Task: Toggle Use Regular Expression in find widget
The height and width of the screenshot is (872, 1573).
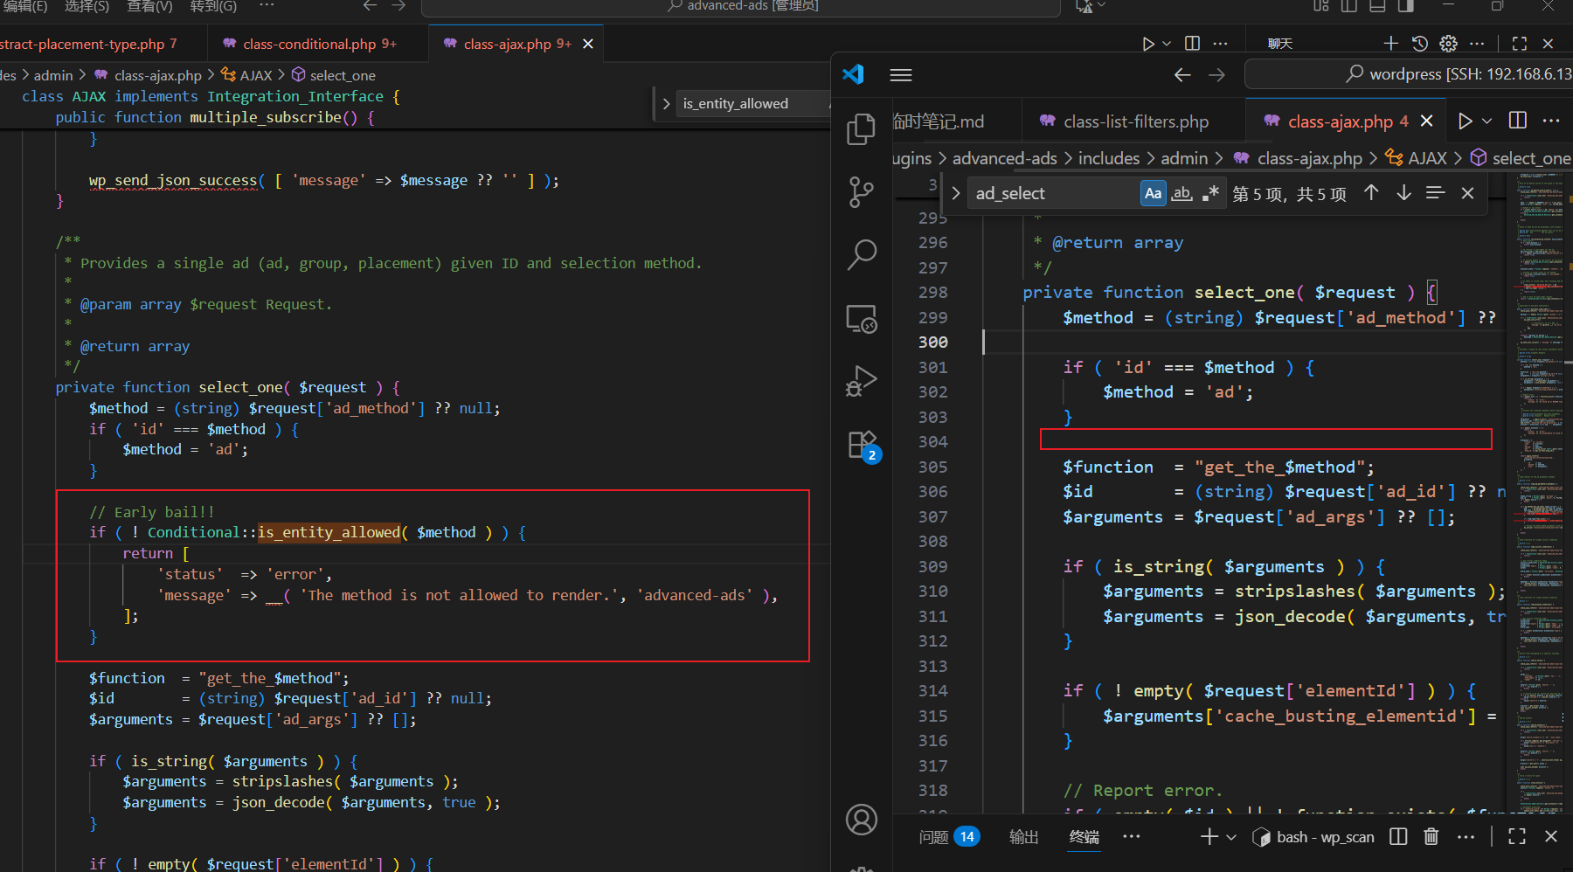Action: coord(1210,193)
